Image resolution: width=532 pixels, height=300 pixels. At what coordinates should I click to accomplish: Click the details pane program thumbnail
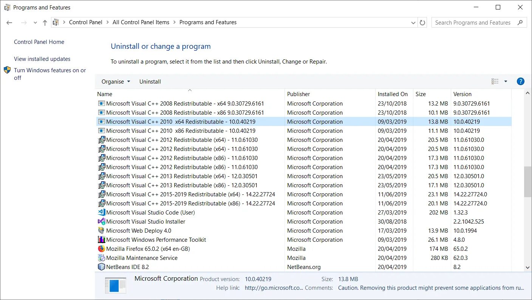(116, 286)
